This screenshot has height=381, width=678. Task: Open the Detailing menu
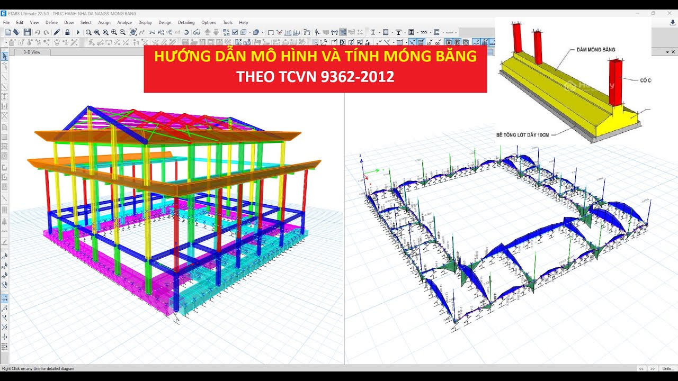tap(186, 23)
